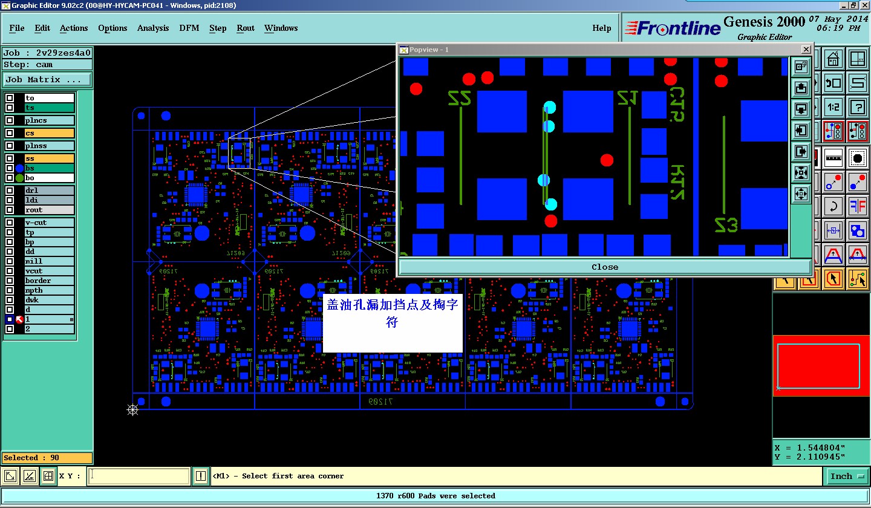Click Popview top window icon
This screenshot has width=871, height=508.
801,66
